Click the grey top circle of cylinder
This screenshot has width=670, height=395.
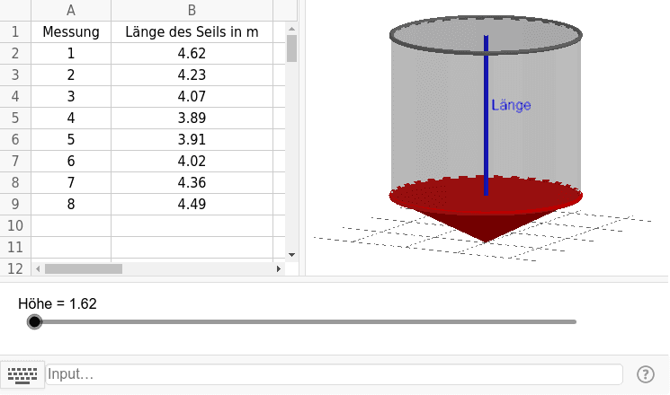click(x=486, y=35)
